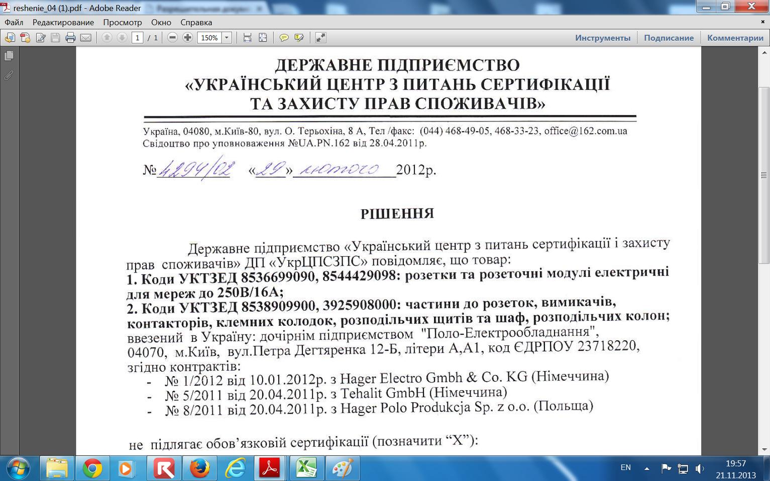This screenshot has height=481, width=770.
Task: Click the page number input field
Action: coord(138,38)
